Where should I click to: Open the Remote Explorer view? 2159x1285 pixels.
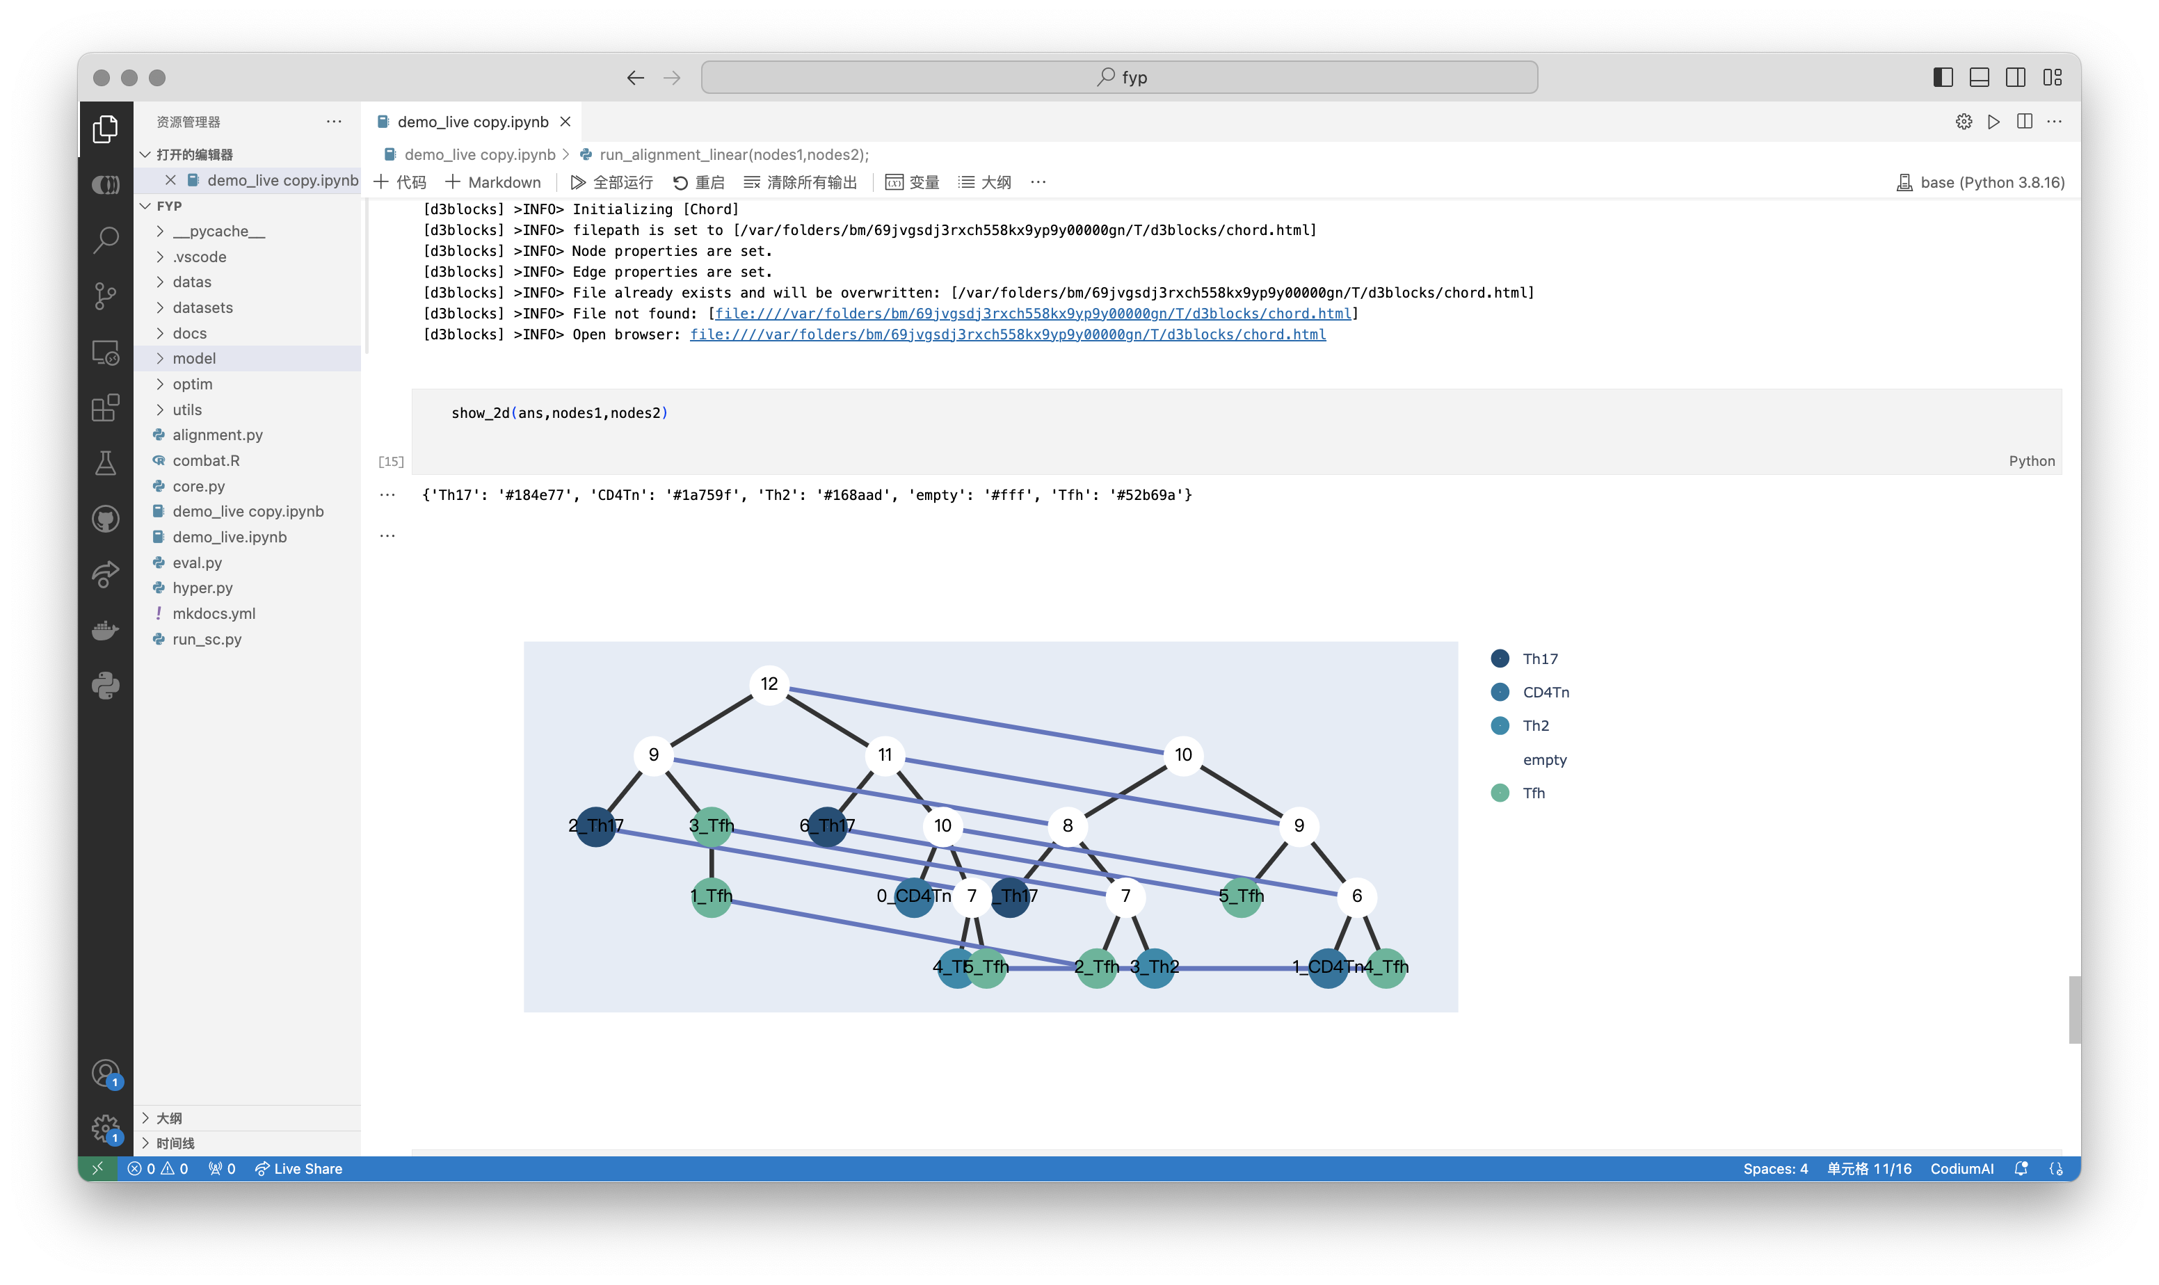click(106, 353)
